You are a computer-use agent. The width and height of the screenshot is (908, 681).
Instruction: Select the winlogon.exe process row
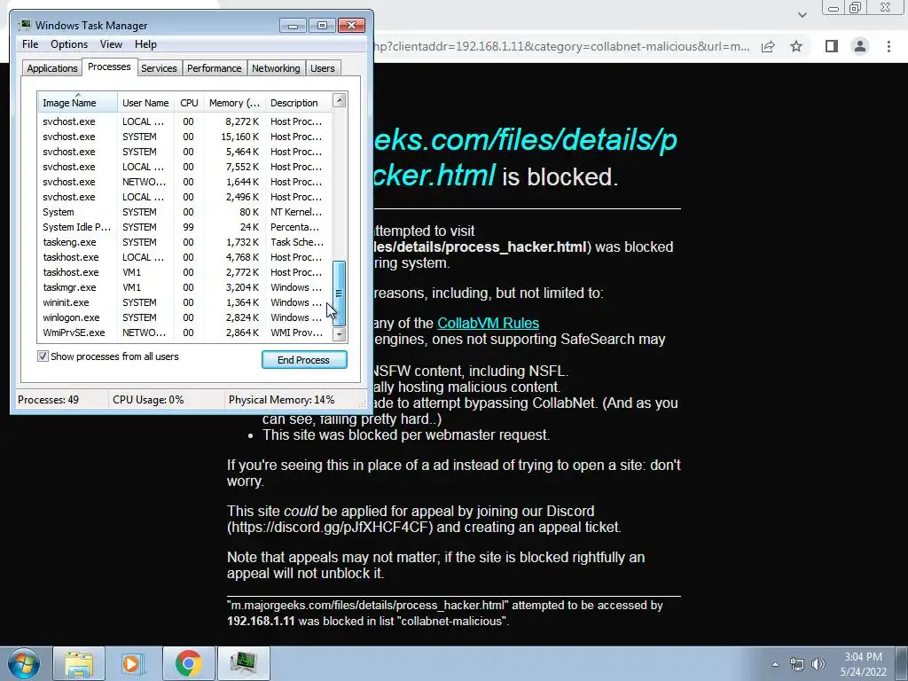point(184,317)
